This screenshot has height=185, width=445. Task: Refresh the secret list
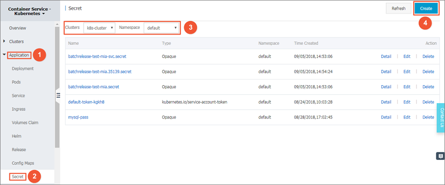(x=399, y=9)
